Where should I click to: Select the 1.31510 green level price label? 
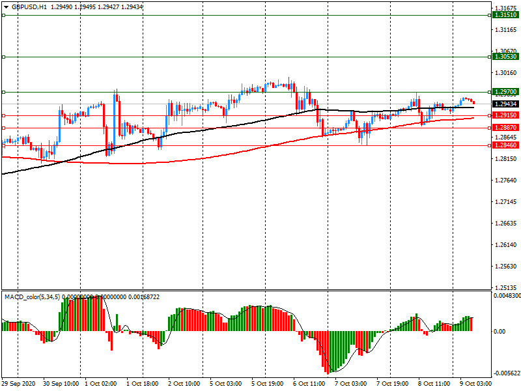[x=506, y=15]
